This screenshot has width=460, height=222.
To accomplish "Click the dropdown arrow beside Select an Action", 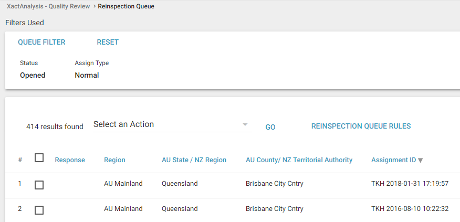I will coord(245,125).
